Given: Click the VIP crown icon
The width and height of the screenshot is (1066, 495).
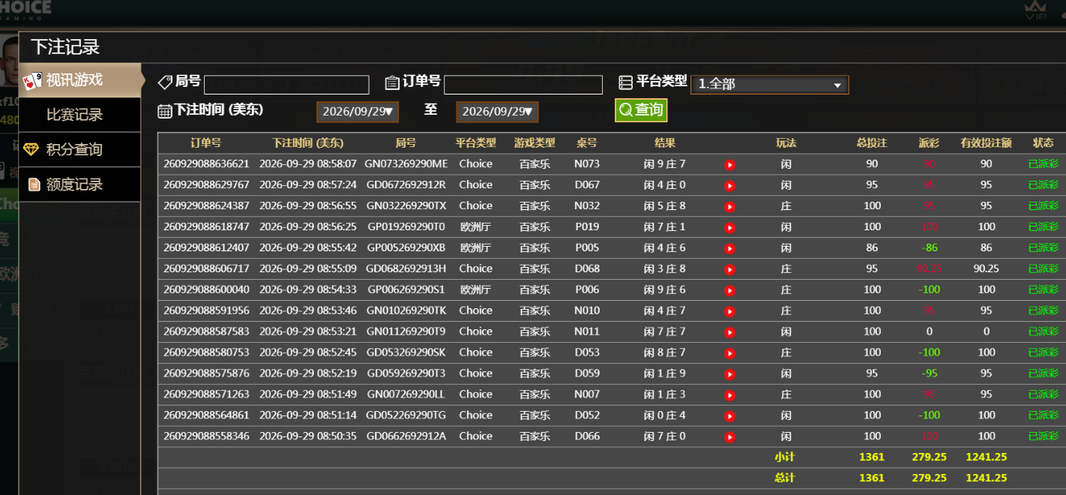Looking at the screenshot, I should tap(1035, 10).
